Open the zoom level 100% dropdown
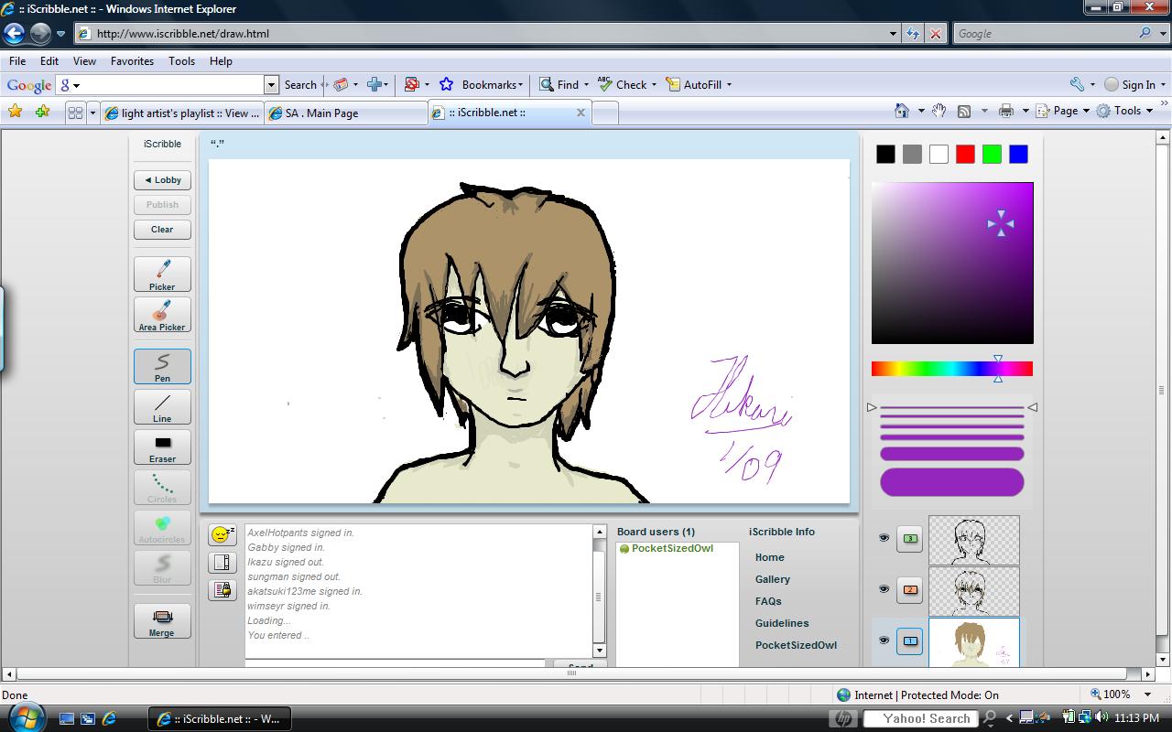The height and width of the screenshot is (732, 1172). (x=1148, y=694)
